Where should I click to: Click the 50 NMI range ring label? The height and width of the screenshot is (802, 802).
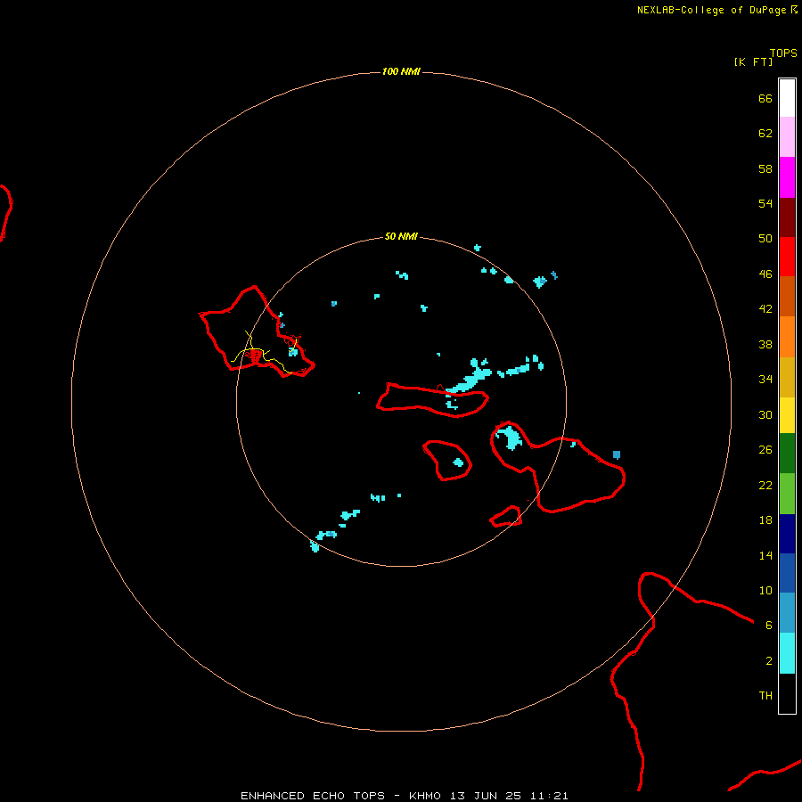(x=401, y=236)
